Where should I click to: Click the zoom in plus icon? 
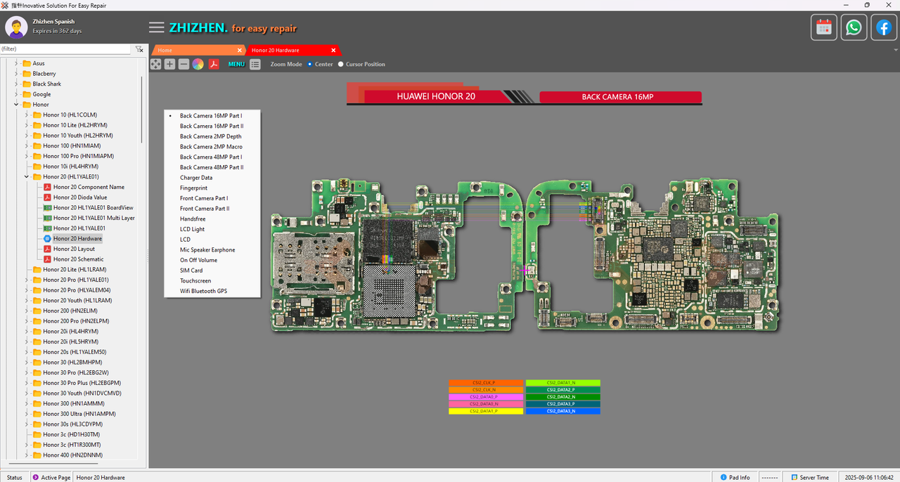[169, 64]
